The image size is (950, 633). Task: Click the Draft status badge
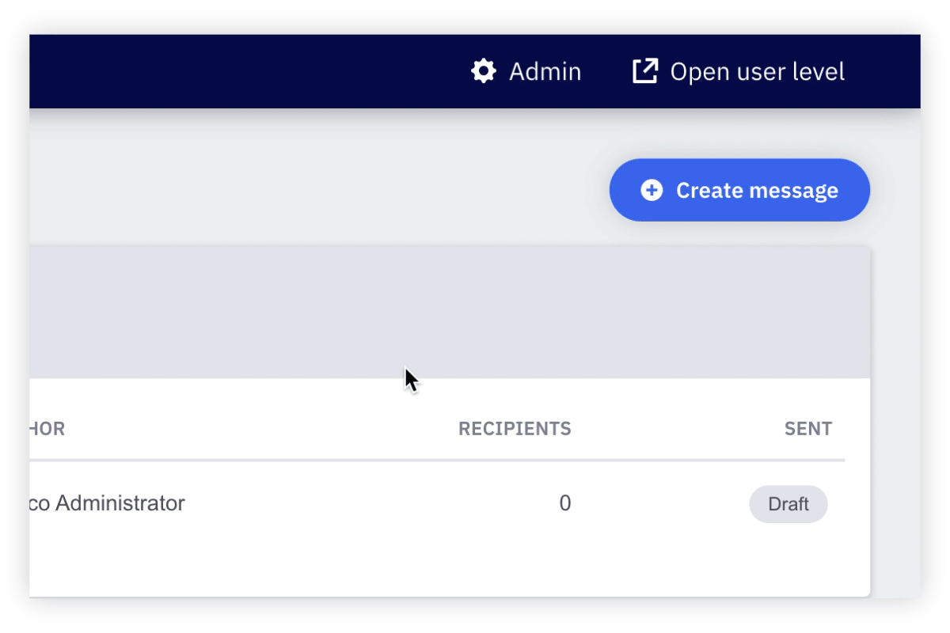point(788,504)
